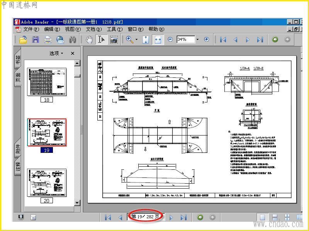309x231 pixels.
Task: Click the 20 page number label
Action: 47,201
